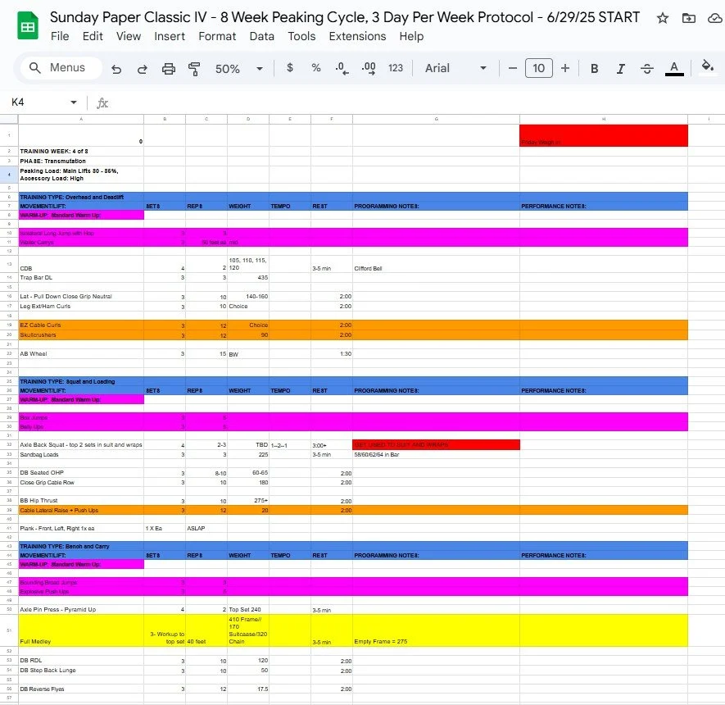Select the red Friday Weigh In cell
This screenshot has height=705, width=725.
(x=604, y=135)
